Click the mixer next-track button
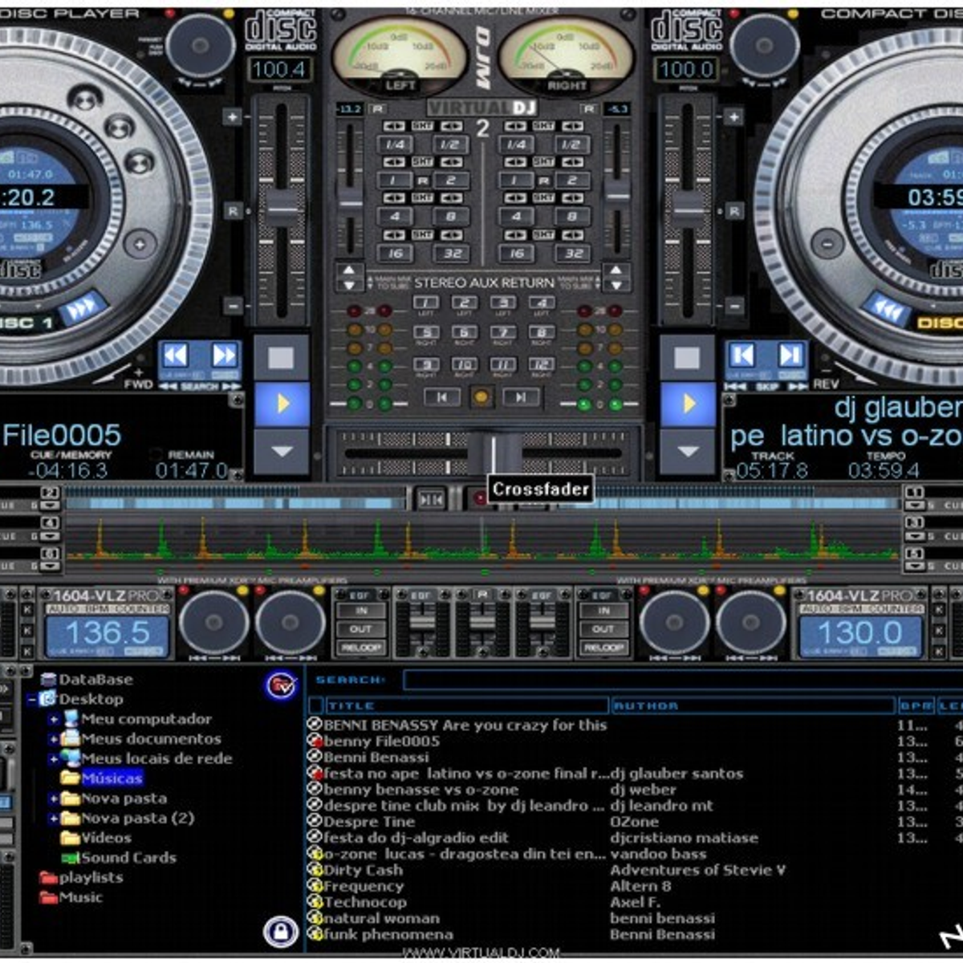The height and width of the screenshot is (963, 963). click(x=521, y=396)
